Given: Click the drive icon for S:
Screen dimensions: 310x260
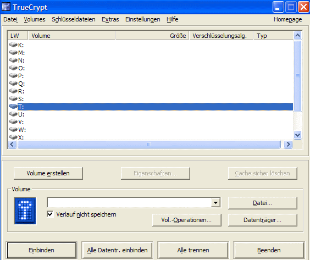Looking at the screenshot, I should tap(13, 98).
